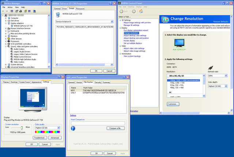The image size is (234, 157).
Task: Open the View menu in Device Manager
Action: click(x=17, y=7)
